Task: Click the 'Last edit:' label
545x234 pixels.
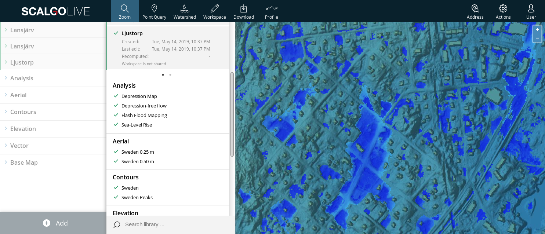Action: [x=131, y=49]
